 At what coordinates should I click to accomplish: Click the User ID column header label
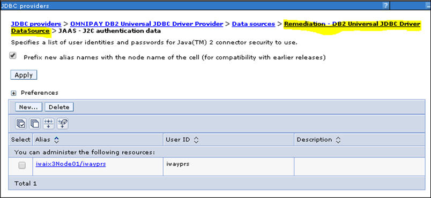pyautogui.click(x=177, y=140)
